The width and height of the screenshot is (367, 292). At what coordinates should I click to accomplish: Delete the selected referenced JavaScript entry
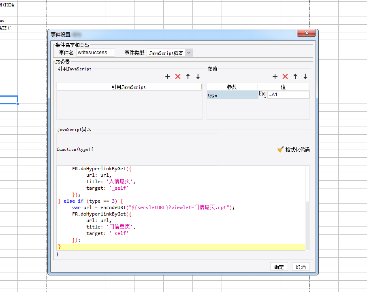click(178, 76)
